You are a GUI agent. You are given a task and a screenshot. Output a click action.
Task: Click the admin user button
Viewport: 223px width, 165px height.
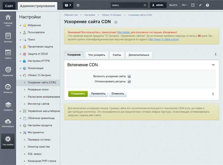(x=158, y=5)
